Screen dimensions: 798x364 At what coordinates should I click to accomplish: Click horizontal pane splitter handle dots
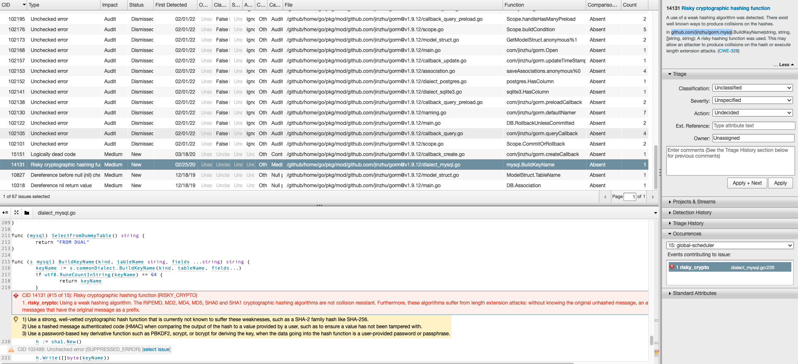[319, 206]
